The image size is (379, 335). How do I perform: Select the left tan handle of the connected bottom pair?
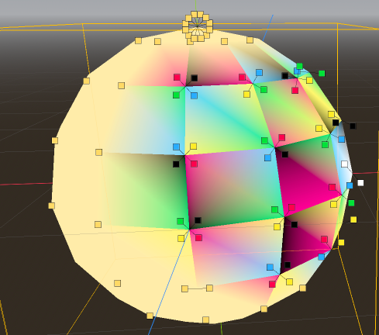click(x=184, y=288)
